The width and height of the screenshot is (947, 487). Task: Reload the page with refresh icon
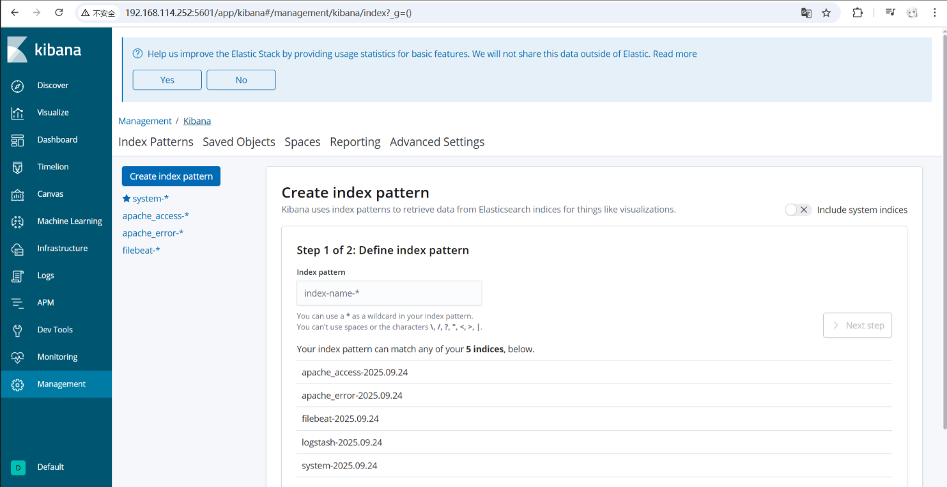(59, 12)
